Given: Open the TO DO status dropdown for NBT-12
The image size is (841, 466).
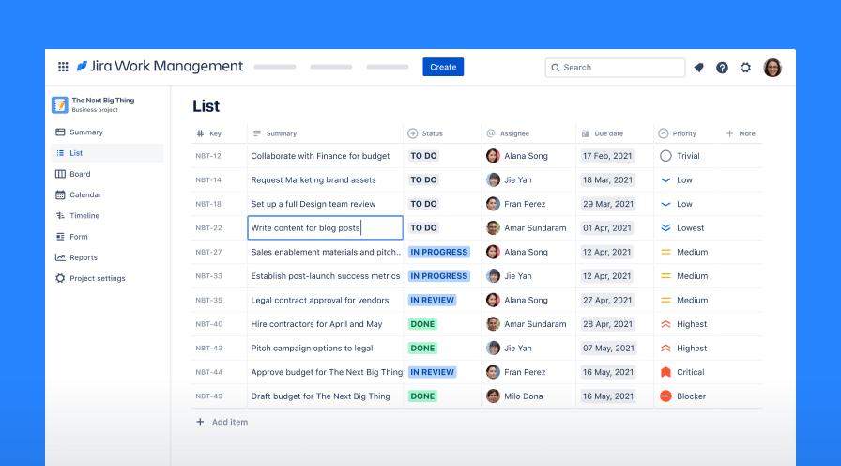Looking at the screenshot, I should pos(424,156).
